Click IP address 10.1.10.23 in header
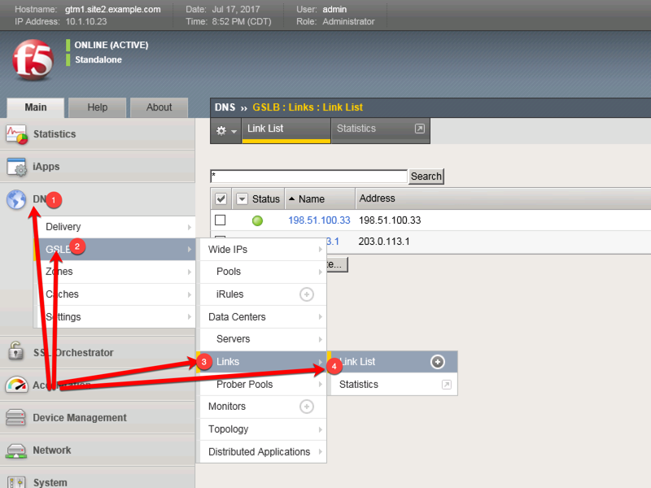Image resolution: width=651 pixels, height=488 pixels. coord(86,22)
